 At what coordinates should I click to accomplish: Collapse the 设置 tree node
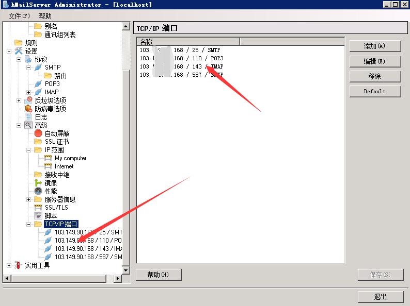tap(9, 51)
